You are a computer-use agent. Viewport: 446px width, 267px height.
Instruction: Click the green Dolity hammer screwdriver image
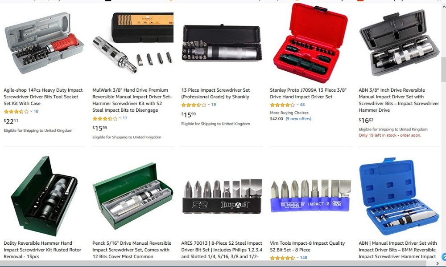pyautogui.click(x=44, y=196)
